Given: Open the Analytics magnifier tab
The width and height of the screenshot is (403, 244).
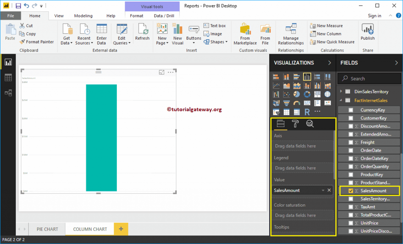Looking at the screenshot, I should (x=310, y=124).
